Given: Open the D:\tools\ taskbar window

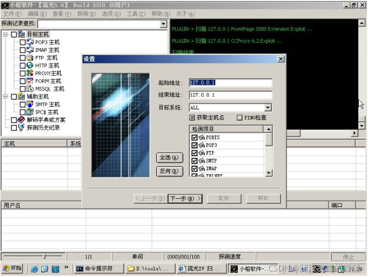Looking at the screenshot, I should 150,268.
